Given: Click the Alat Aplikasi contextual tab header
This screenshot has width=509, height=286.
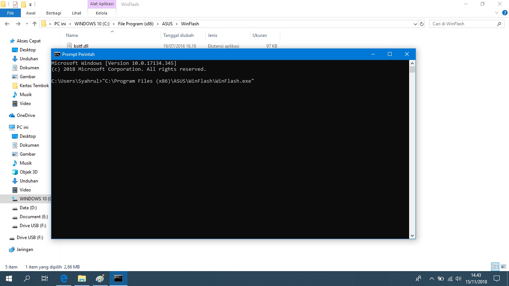Looking at the screenshot, I should (101, 4).
